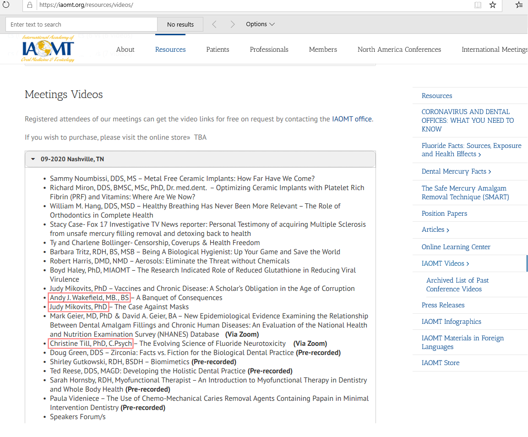Open Press Releases link

point(443,305)
